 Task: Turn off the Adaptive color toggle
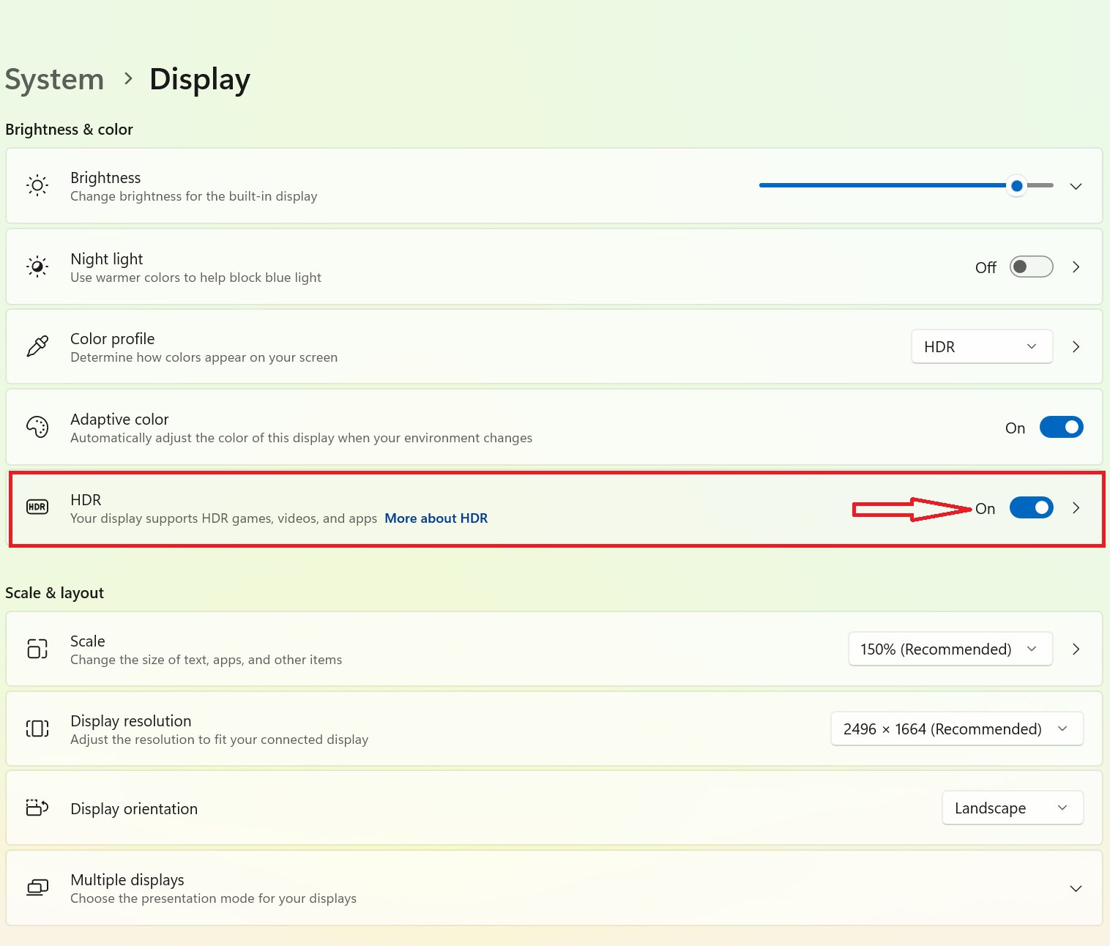tap(1061, 427)
